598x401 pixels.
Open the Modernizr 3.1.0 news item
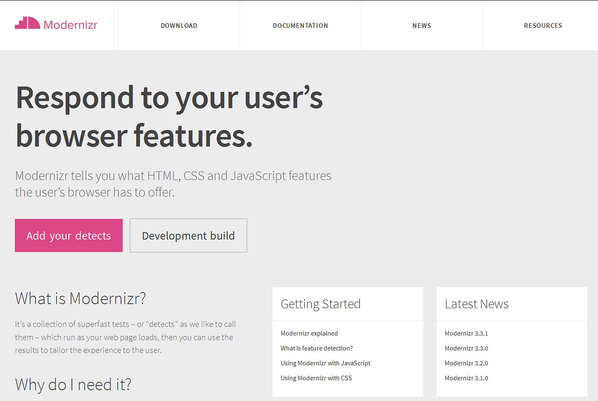coord(466,378)
